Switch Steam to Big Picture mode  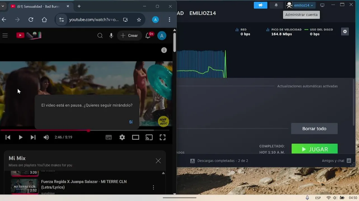point(322,5)
